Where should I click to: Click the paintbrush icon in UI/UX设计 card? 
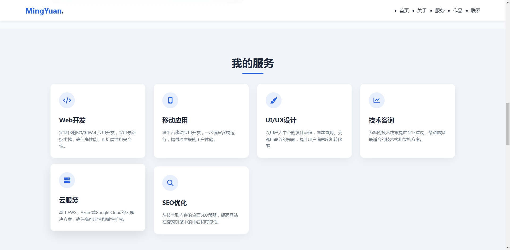tap(274, 100)
